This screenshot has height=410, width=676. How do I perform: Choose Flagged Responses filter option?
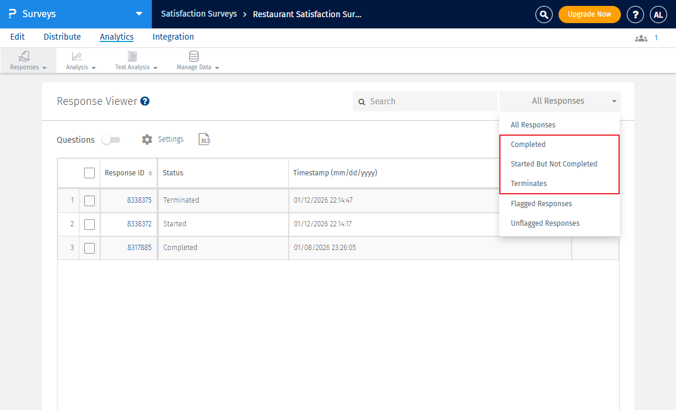(541, 204)
